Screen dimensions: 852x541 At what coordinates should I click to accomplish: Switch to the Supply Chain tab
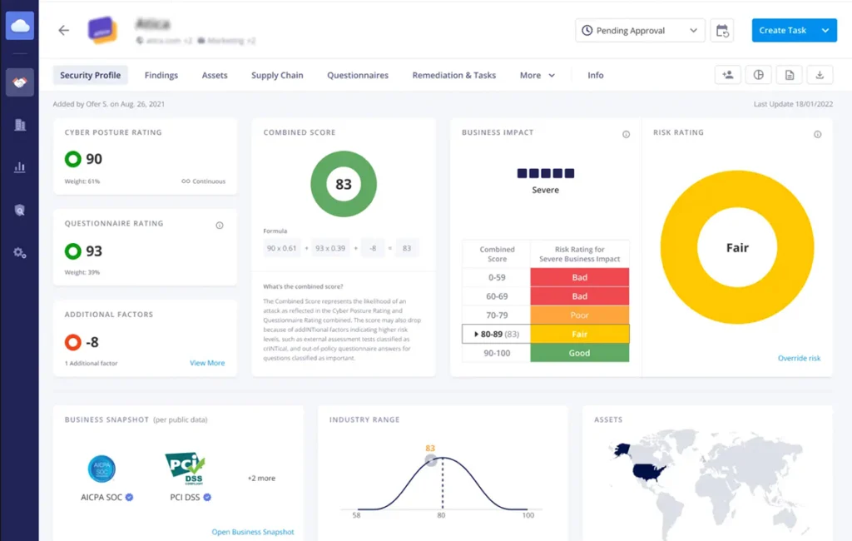277,75
